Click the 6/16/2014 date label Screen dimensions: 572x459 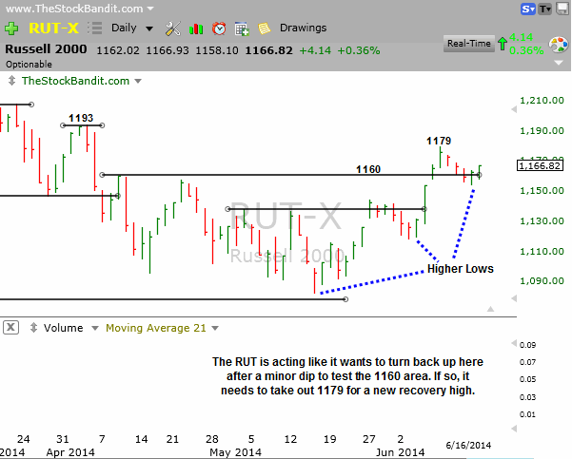(468, 445)
